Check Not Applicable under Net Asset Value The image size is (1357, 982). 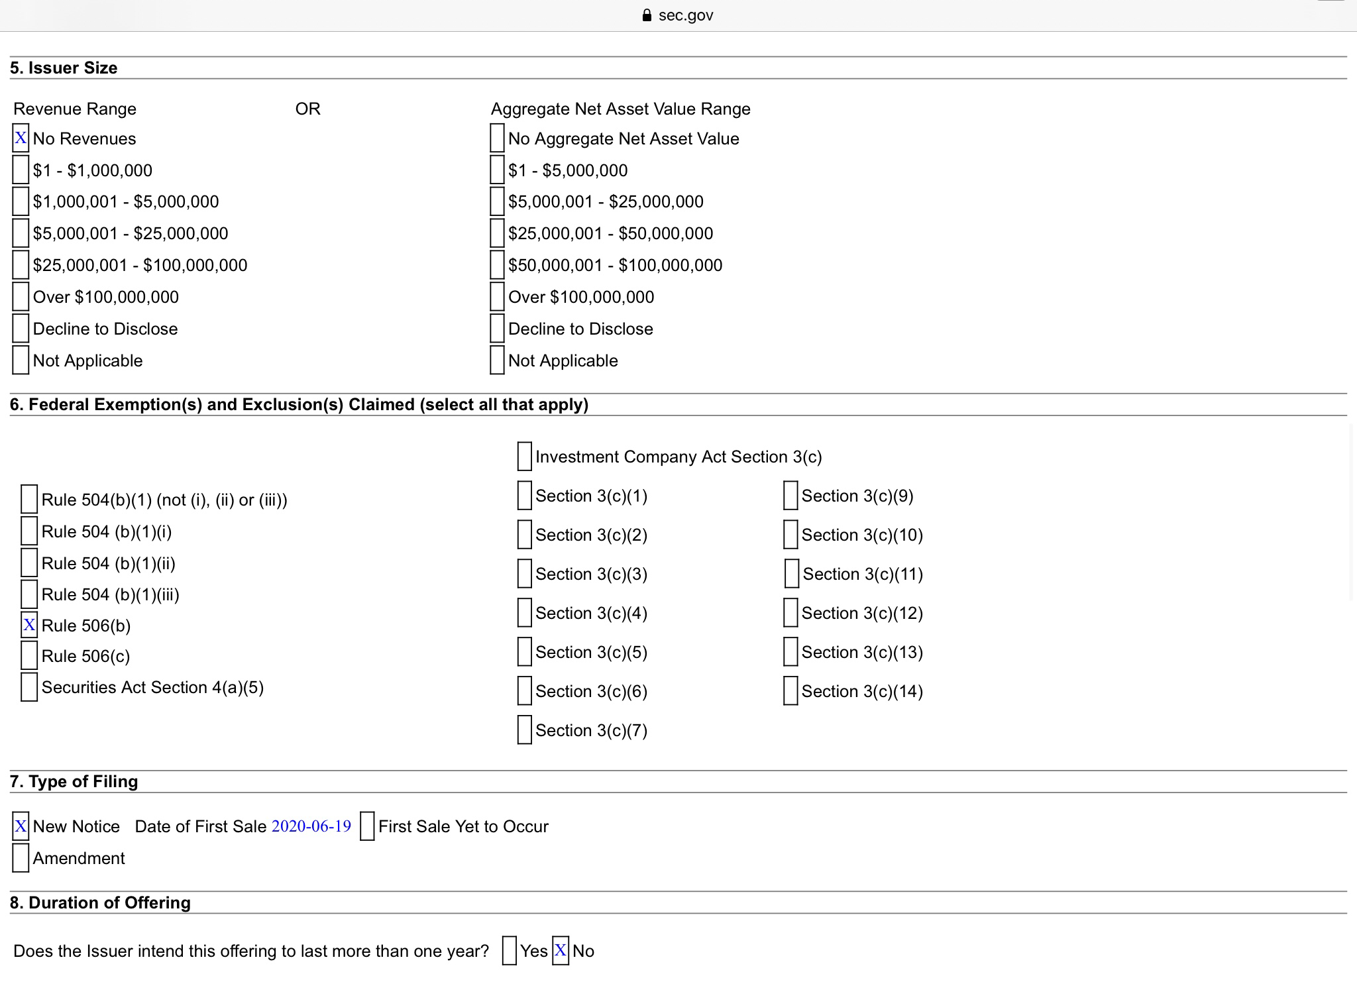[497, 360]
